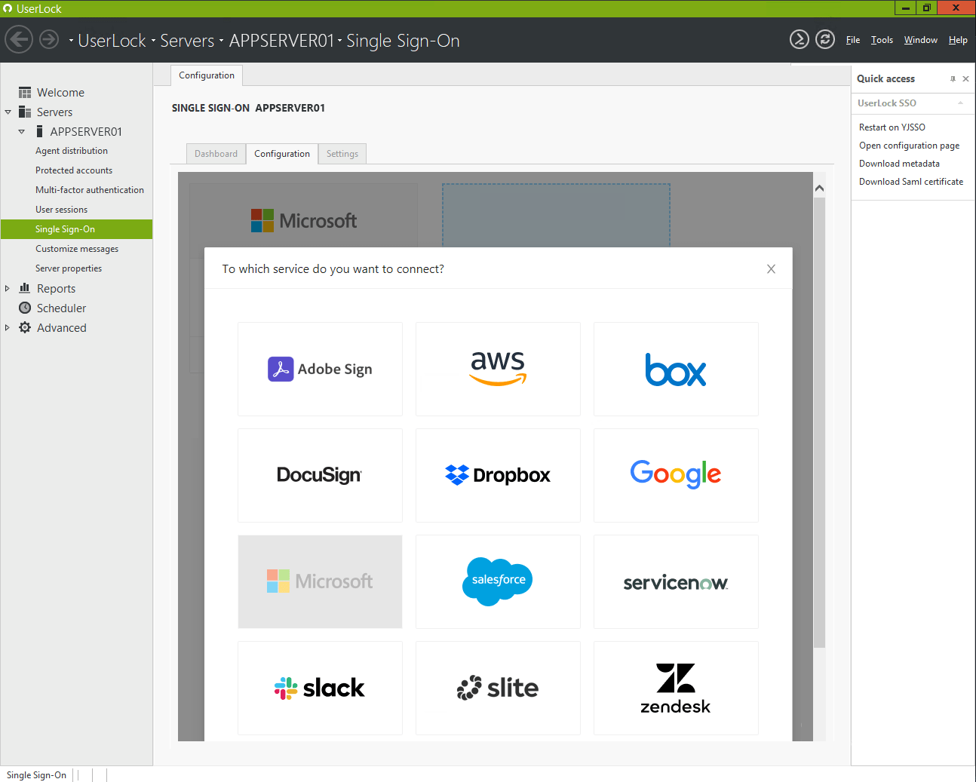
Task: Select the Slite service tile
Action: click(x=498, y=688)
